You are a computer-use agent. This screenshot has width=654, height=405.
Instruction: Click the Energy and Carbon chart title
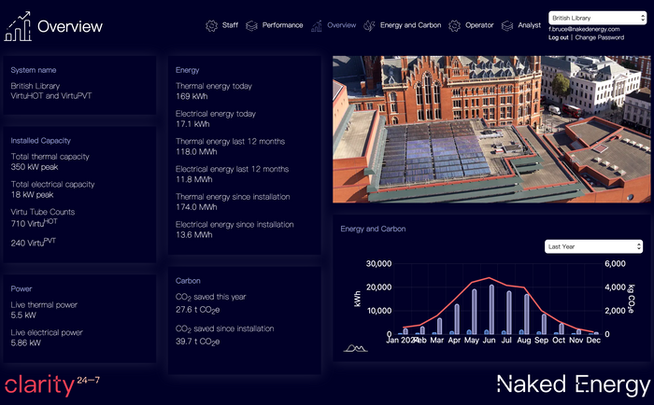(373, 229)
